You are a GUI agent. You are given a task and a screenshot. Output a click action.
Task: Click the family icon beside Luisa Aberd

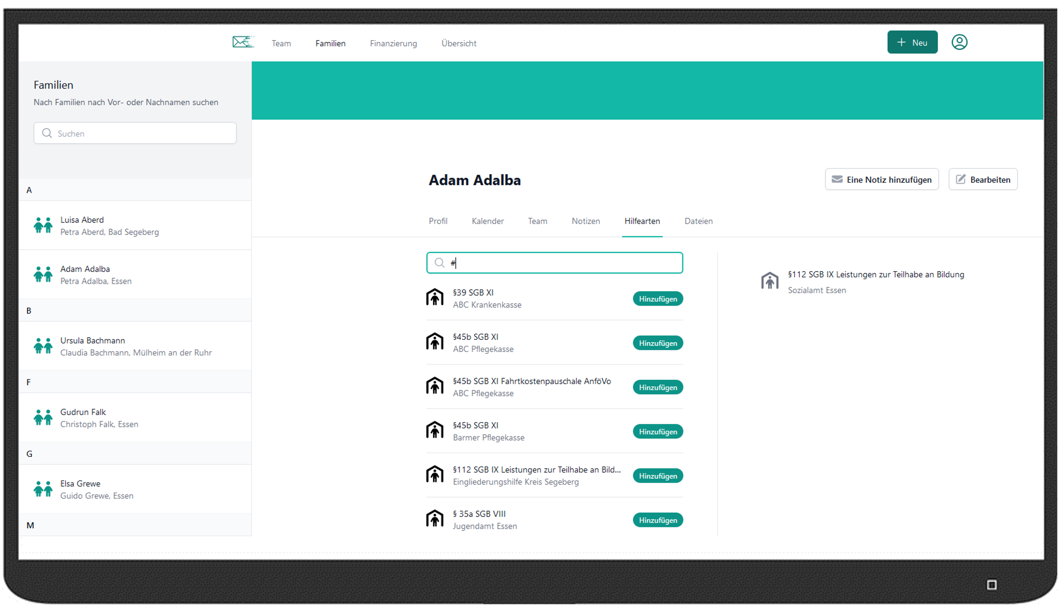(x=43, y=225)
